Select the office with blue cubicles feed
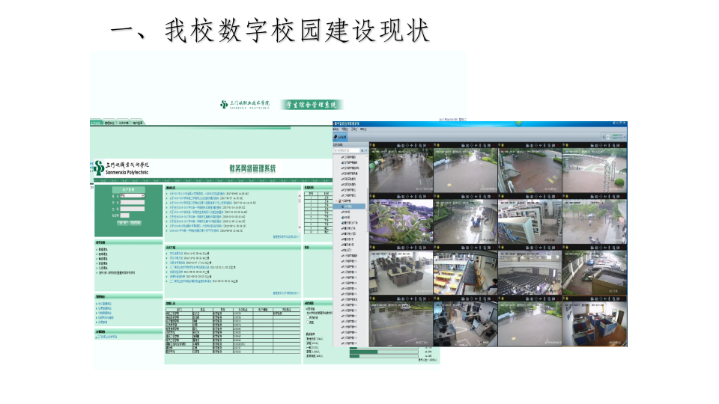The image size is (719, 404). 594,324
